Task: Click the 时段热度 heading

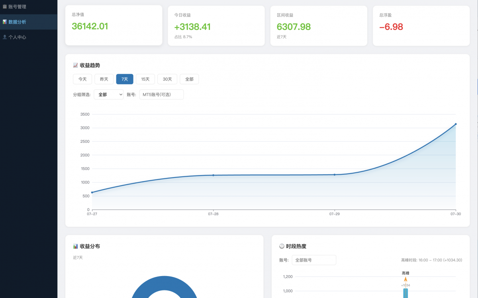Action: [296, 246]
